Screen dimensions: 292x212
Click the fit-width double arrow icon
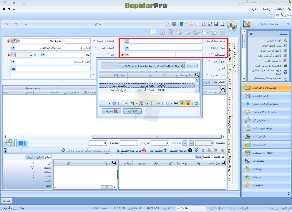(158, 103)
